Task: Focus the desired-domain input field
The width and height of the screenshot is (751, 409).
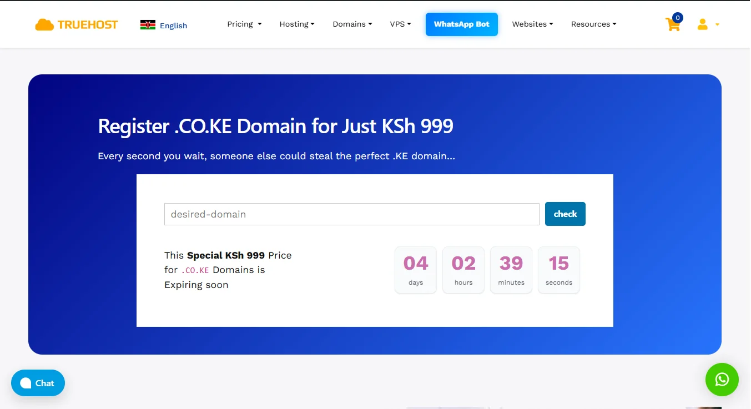Action: coord(352,214)
